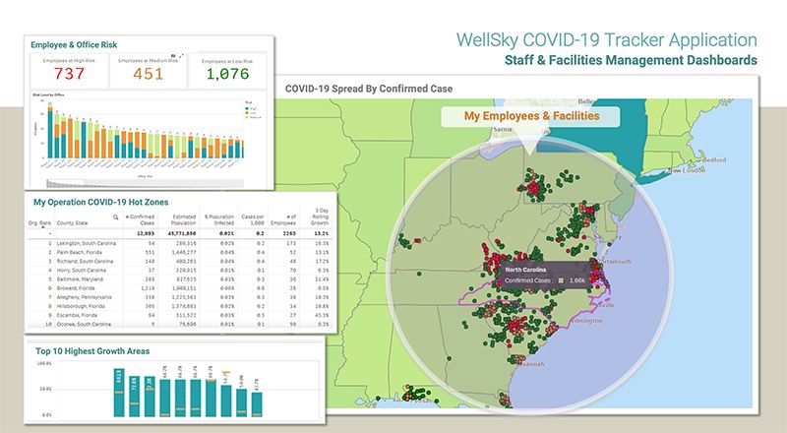Sort by # of Employees column header
The height and width of the screenshot is (433, 787).
[x=283, y=219]
